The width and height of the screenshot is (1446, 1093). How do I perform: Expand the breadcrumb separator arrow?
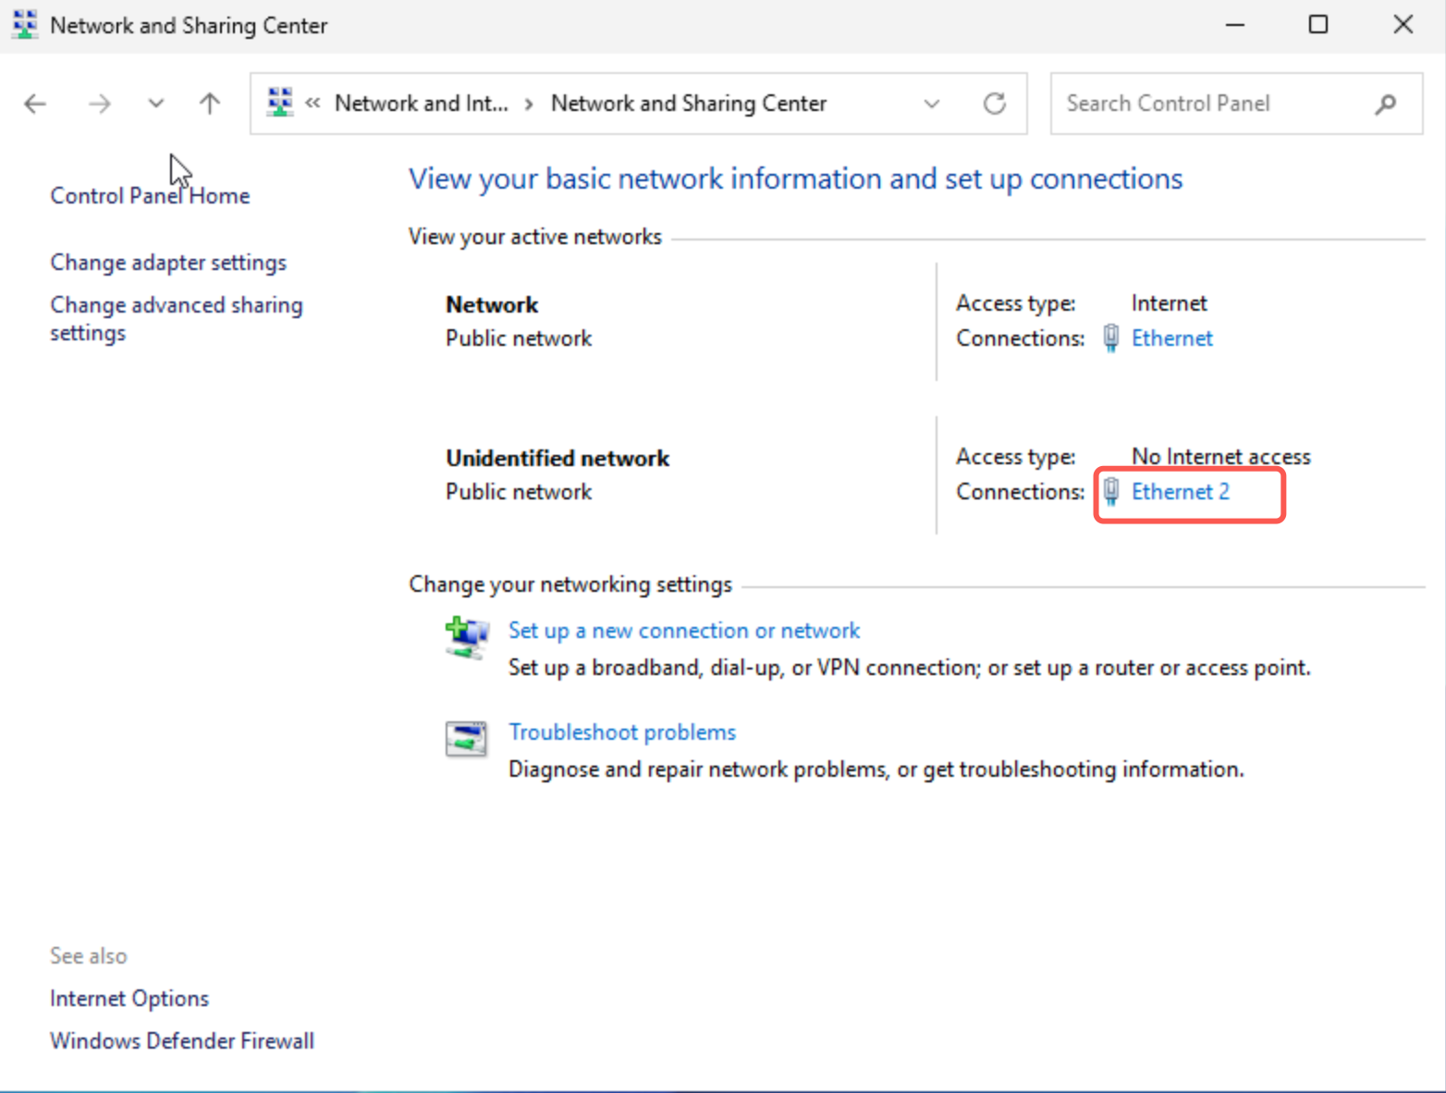530,104
